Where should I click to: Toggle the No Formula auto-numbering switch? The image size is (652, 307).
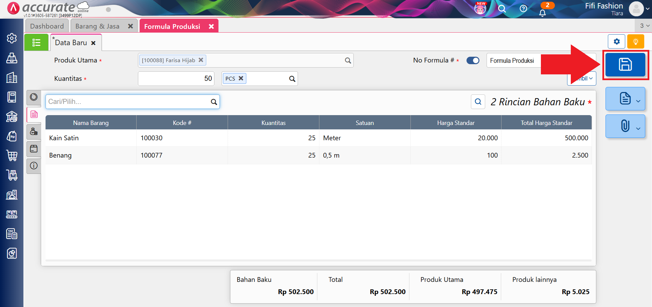[473, 60]
